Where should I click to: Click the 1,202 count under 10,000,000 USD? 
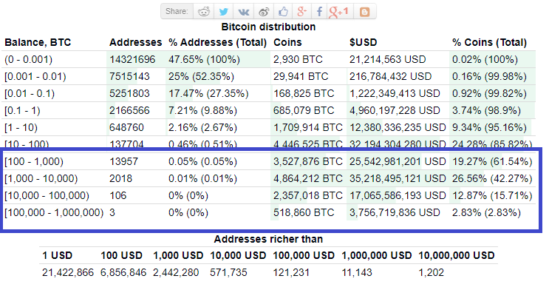click(x=431, y=273)
